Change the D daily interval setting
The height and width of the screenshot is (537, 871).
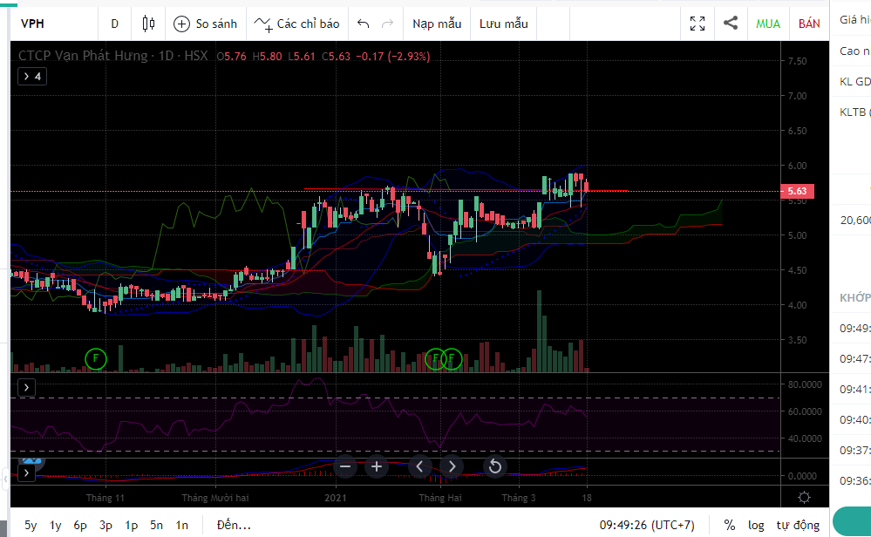pyautogui.click(x=114, y=24)
